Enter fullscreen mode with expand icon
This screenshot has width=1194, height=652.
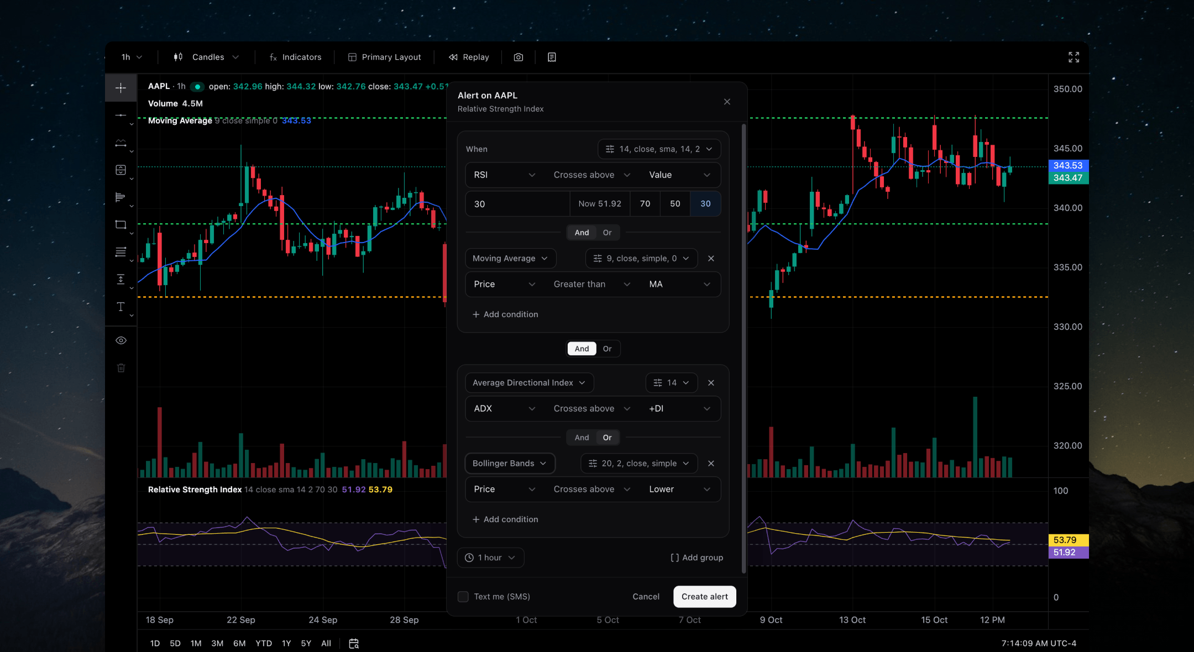[1073, 57]
